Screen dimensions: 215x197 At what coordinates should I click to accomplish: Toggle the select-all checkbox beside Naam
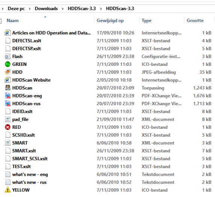(0, 21)
